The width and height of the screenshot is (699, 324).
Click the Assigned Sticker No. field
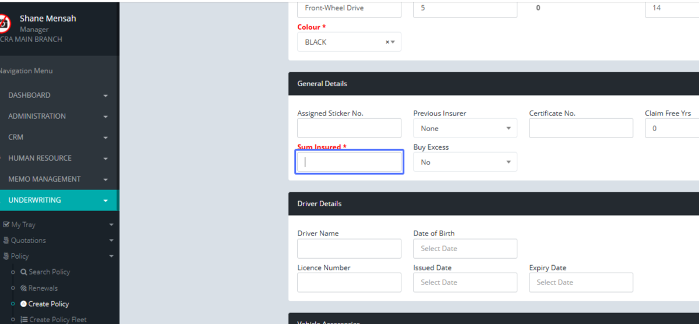click(x=349, y=128)
